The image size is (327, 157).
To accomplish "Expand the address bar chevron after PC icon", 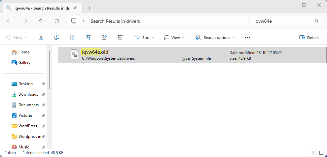I will pyautogui.click(x=84, y=21).
